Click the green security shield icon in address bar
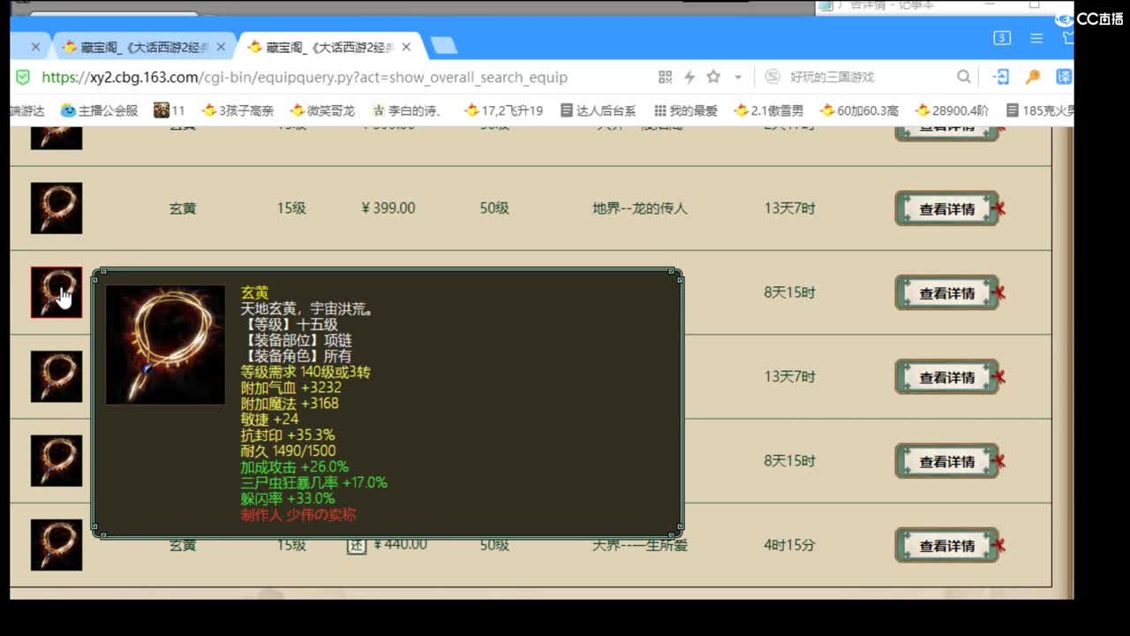The height and width of the screenshot is (636, 1130). tap(23, 77)
